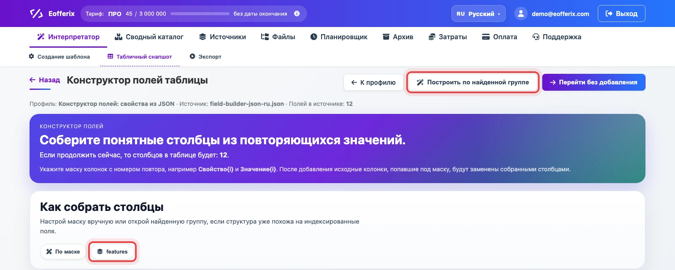This screenshot has width=675, height=270.
Task: Open the Оплата tab
Action: click(499, 37)
